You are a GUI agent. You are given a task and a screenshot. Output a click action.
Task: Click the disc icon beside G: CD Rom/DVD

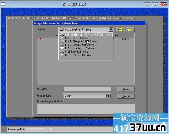[x=62, y=52]
